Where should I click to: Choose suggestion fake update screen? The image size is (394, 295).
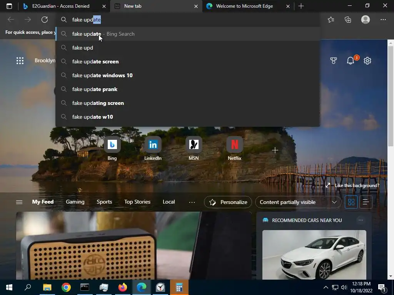point(188,61)
